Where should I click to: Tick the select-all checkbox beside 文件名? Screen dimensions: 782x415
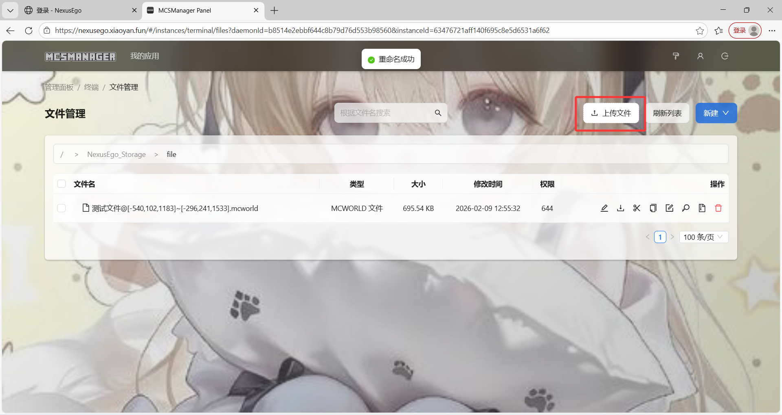click(x=62, y=184)
